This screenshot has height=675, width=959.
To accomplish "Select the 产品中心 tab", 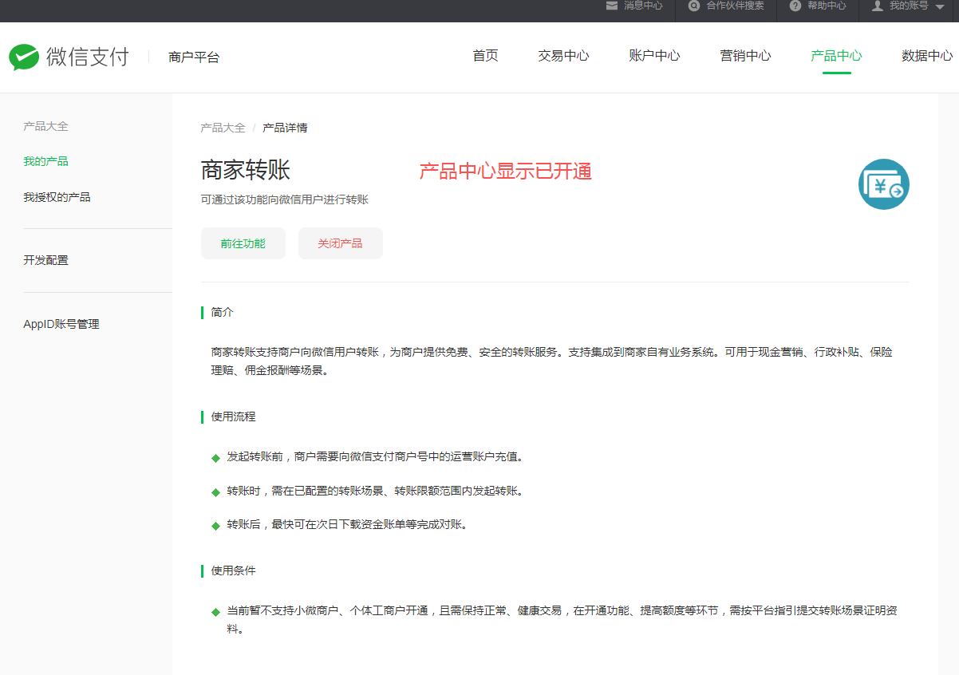I will [836, 56].
